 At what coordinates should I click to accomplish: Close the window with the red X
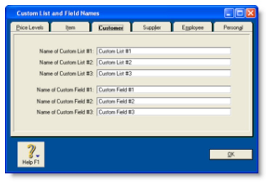(x=251, y=13)
